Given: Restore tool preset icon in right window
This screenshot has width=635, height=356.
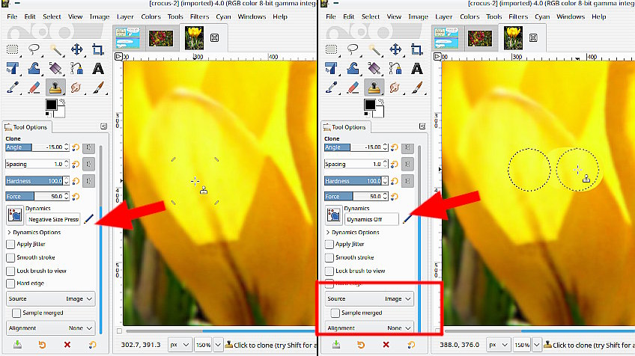Looking at the screenshot, I should (x=361, y=345).
